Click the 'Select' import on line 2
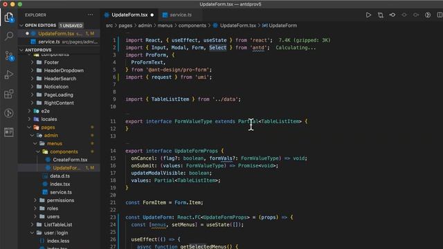The width and height of the screenshot is (443, 249). [218, 48]
